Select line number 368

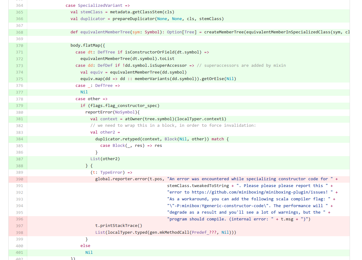(x=19, y=32)
